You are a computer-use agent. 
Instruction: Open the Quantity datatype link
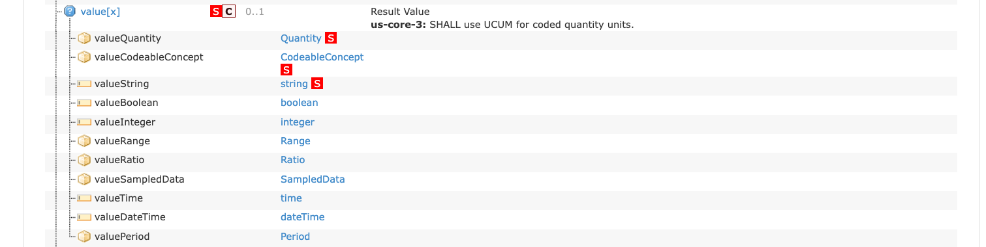click(301, 38)
